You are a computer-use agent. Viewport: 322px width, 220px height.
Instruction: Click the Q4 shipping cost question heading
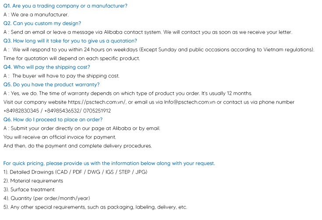tap(46, 67)
